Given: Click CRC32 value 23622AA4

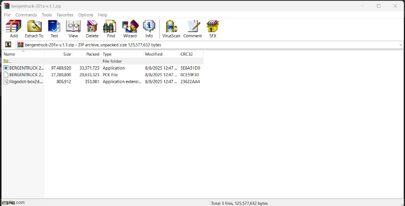Looking at the screenshot, I should 190,82.
